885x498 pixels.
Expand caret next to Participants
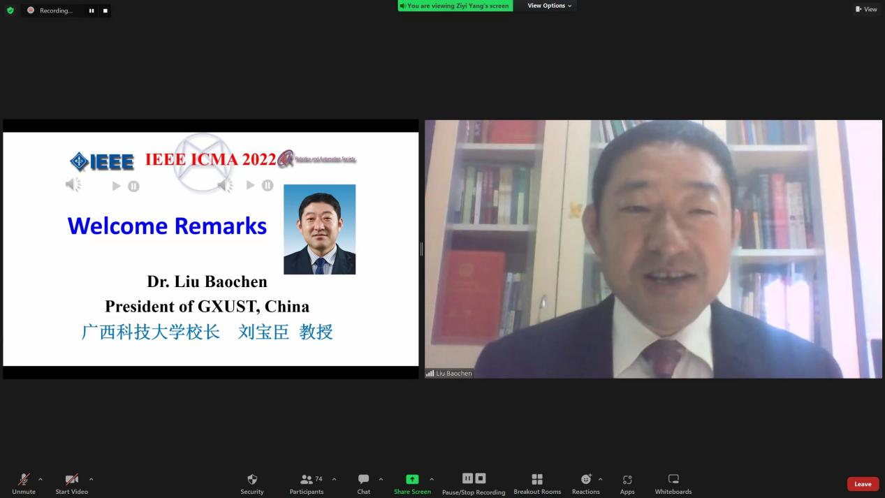tap(334, 479)
